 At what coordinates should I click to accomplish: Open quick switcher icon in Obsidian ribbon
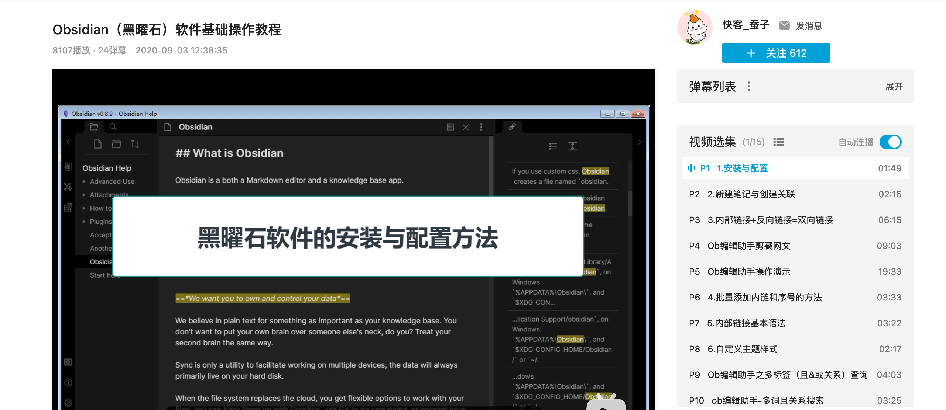68,167
